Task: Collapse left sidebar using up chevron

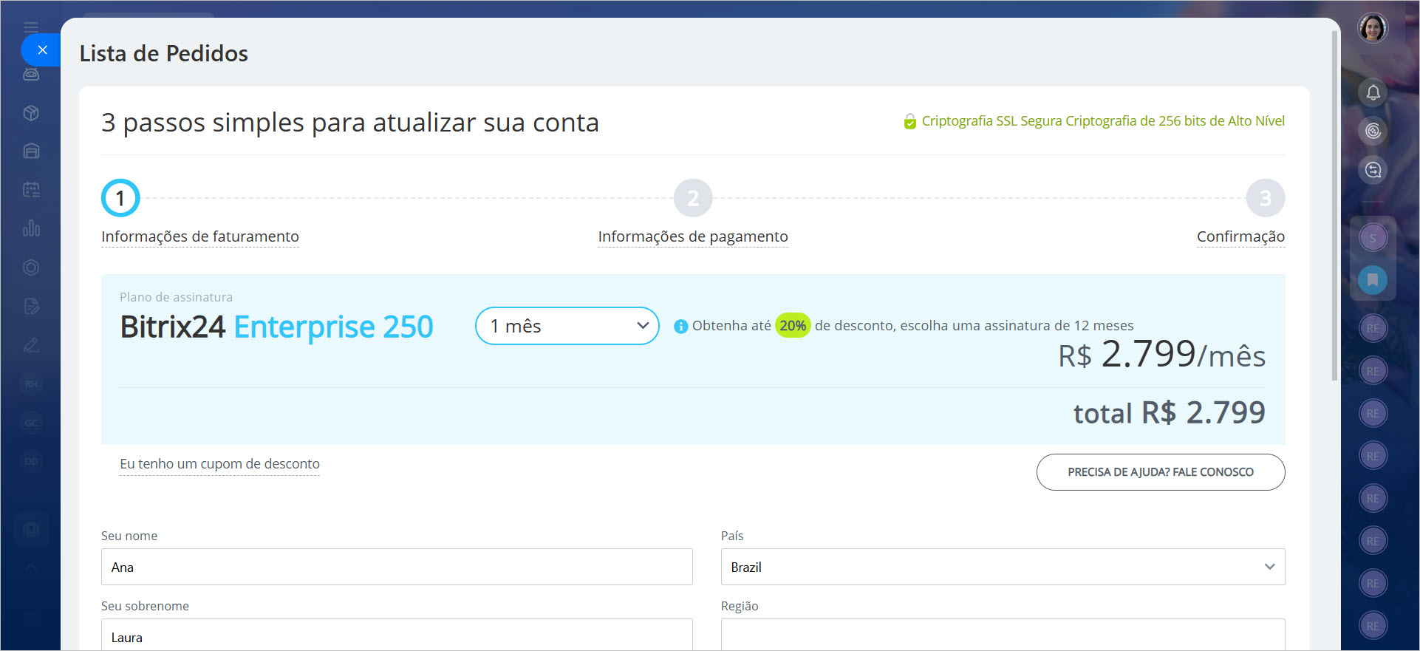Action: (31, 568)
